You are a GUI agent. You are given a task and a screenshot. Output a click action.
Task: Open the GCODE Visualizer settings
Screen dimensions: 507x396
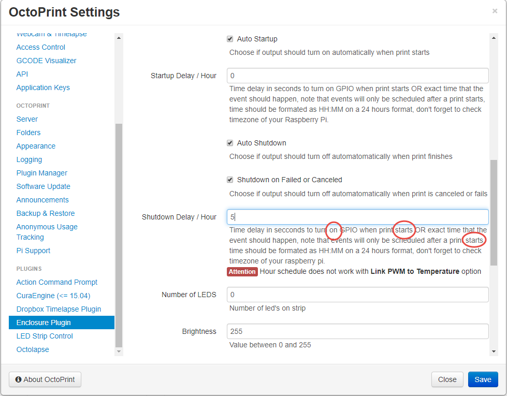[46, 60]
